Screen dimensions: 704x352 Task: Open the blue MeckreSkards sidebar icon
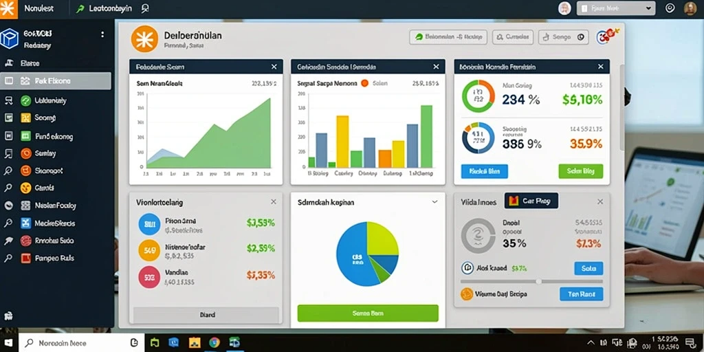point(26,223)
